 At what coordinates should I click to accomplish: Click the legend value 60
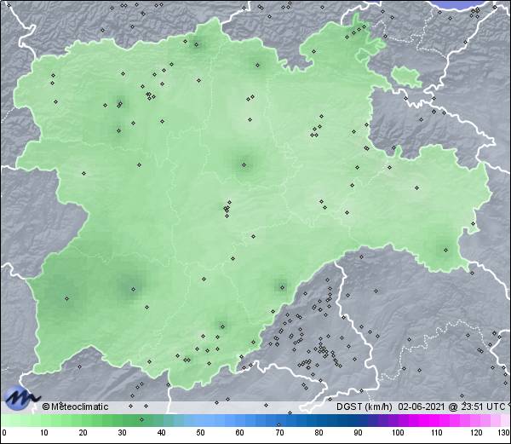click(x=240, y=433)
